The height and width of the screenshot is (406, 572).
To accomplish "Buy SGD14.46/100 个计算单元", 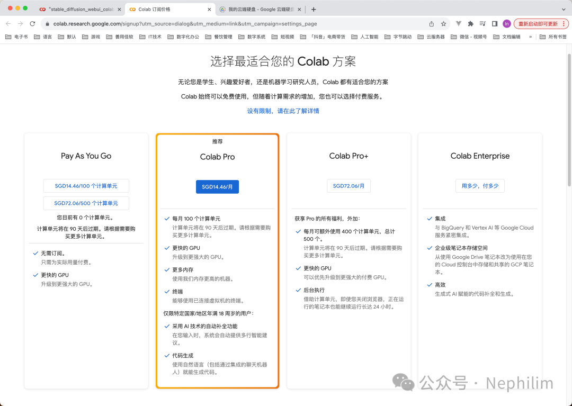I will point(86,186).
